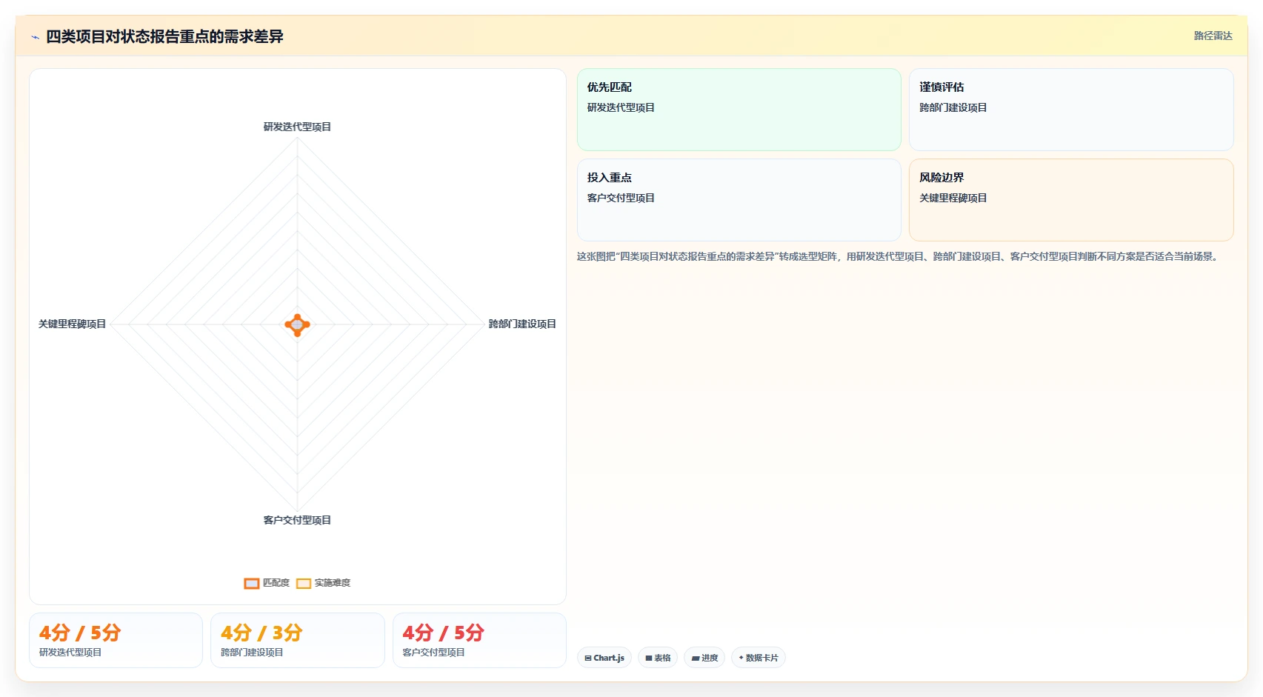This screenshot has width=1263, height=697.
Task: Click the 表格 tag
Action: coord(657,658)
